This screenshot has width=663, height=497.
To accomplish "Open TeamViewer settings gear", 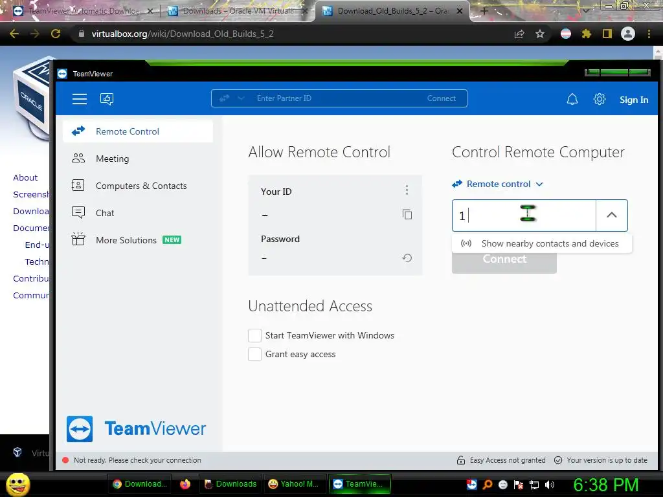I will coord(599,99).
